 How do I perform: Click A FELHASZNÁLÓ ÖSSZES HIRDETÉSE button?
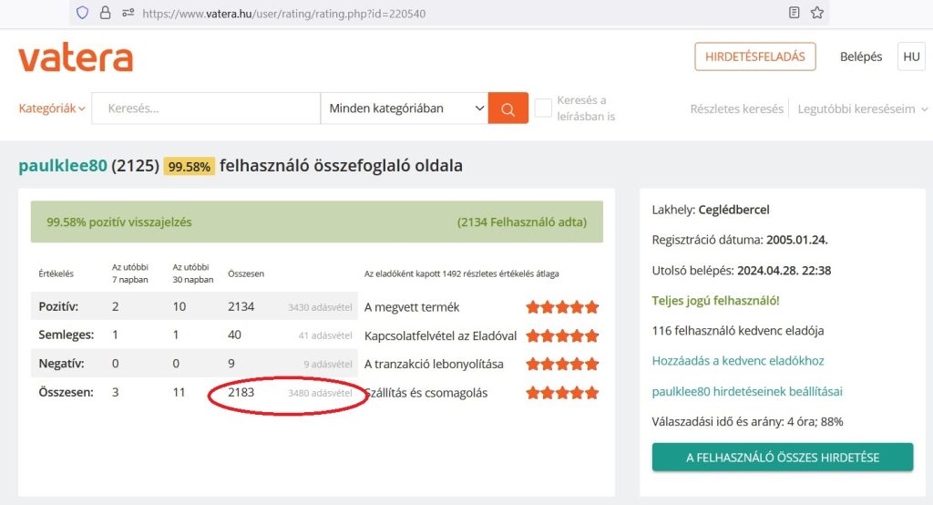[x=782, y=458]
